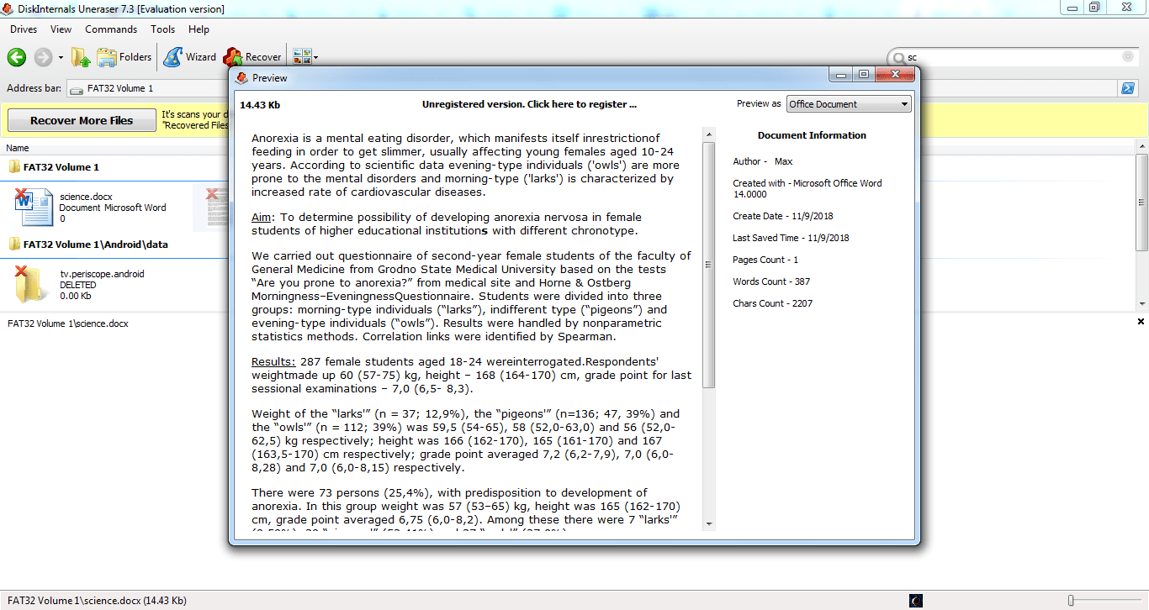1149x610 pixels.
Task: Click the moon icon in status bar
Action: click(x=916, y=601)
